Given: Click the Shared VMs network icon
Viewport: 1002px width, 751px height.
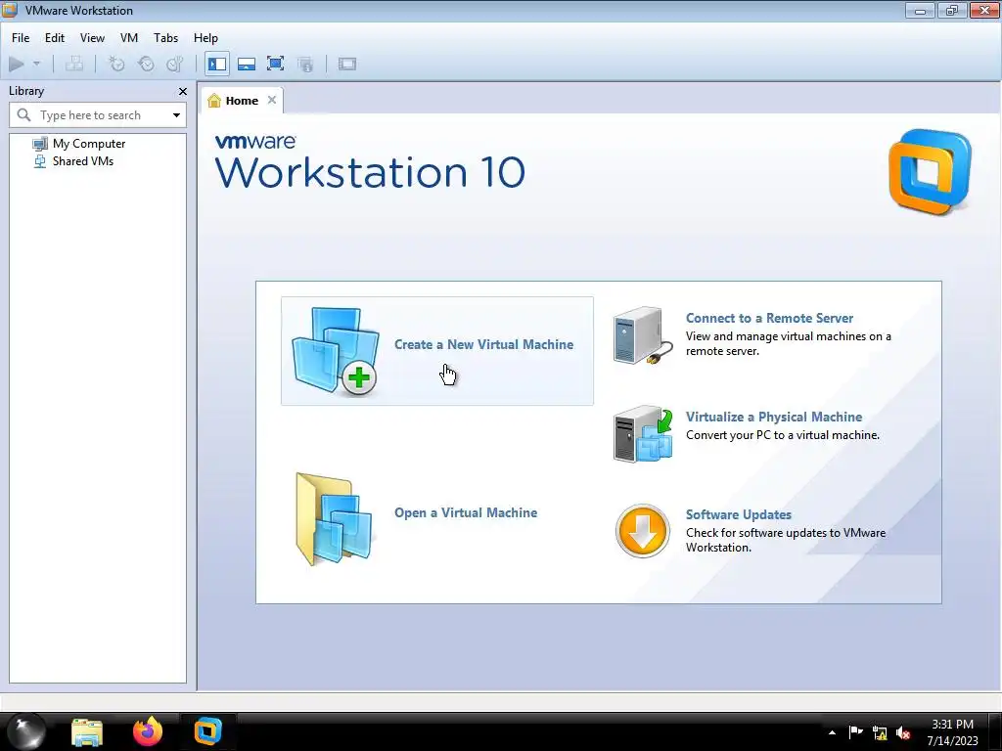Looking at the screenshot, I should [x=39, y=161].
